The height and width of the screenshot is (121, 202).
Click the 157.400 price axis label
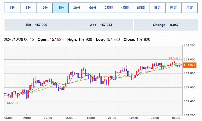pos(189,101)
